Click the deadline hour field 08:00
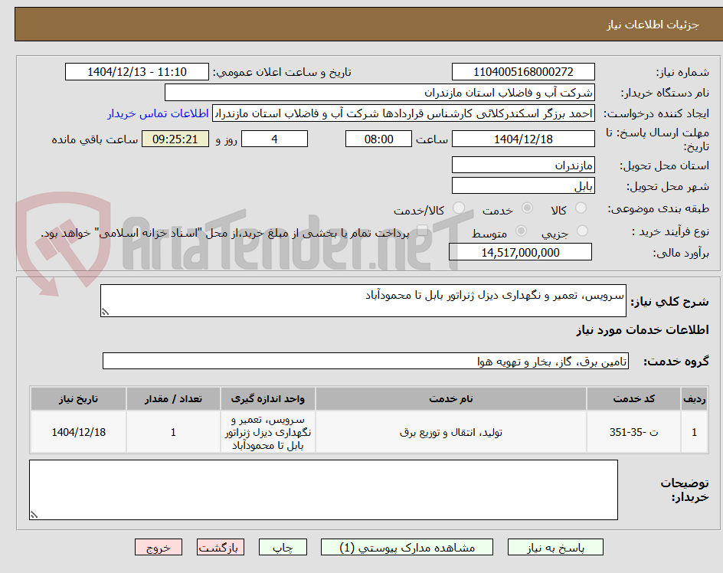Screen dimensions: 723x573 pyautogui.click(x=378, y=139)
